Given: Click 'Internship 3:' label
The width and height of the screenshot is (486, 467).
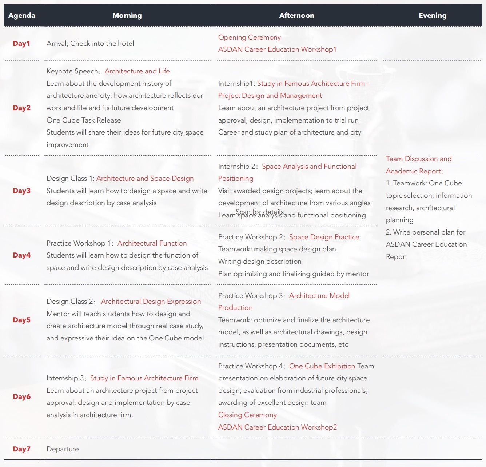Looking at the screenshot, I should pyautogui.click(x=66, y=378).
